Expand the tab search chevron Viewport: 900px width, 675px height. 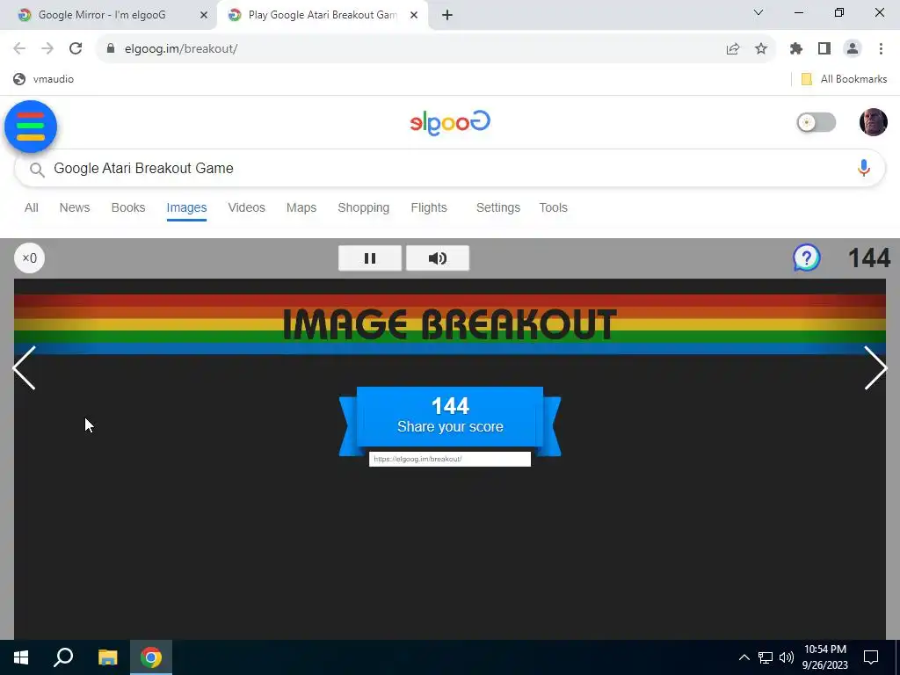tap(758, 12)
